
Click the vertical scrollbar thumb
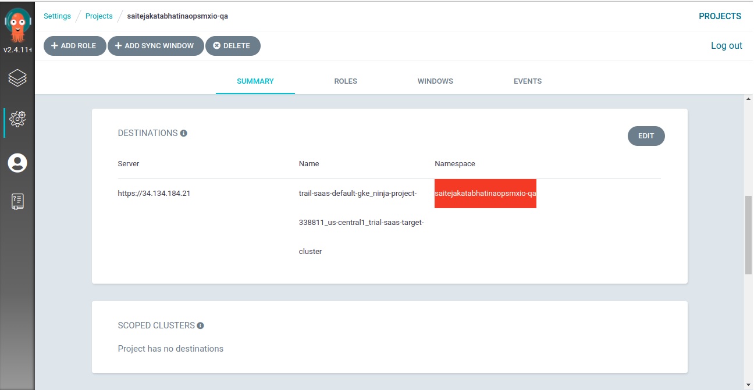[748, 234]
